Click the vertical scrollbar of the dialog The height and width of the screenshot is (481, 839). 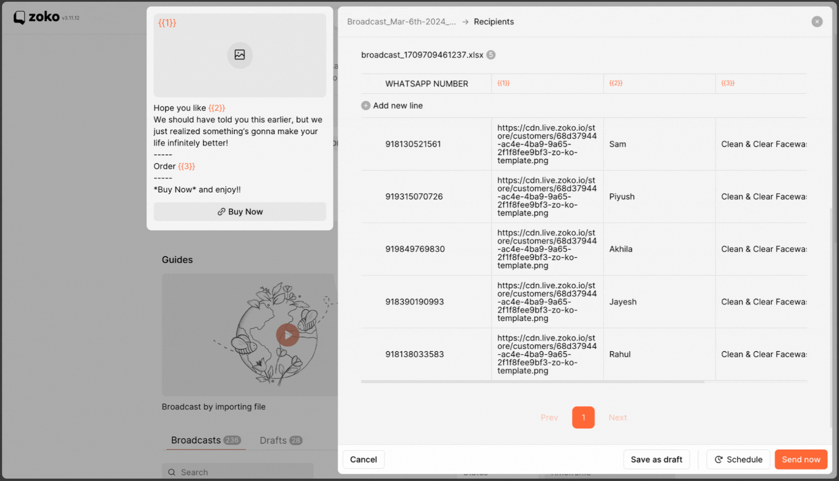point(830,318)
